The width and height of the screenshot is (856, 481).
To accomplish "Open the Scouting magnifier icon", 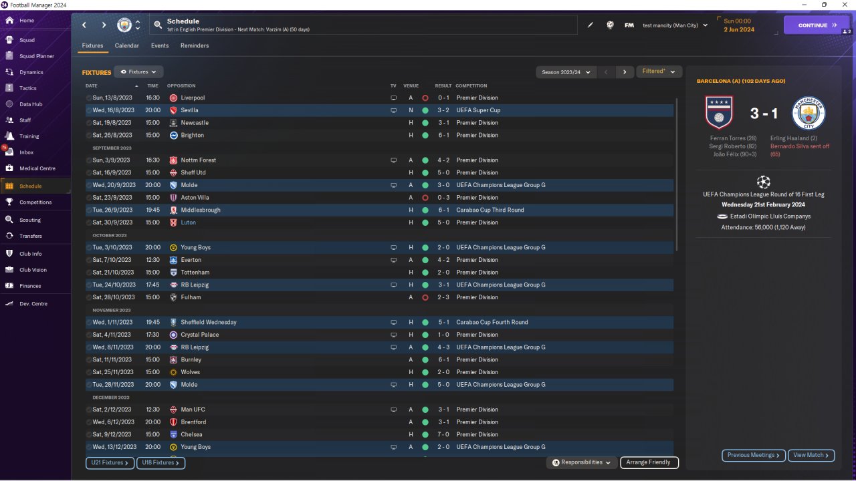I will tap(9, 220).
